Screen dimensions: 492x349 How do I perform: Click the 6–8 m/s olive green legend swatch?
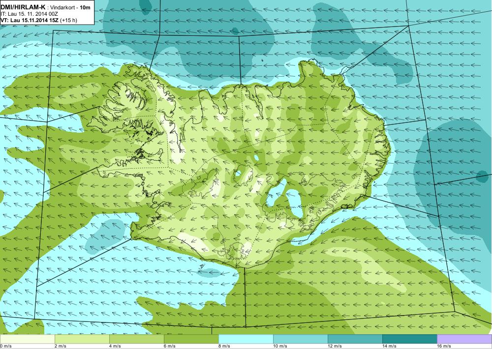pos(191,339)
